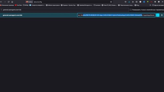The width and height of the screenshot is (164, 92).
Task: Open the ВЛАД bookmarks folder
Action: click(x=26, y=5)
